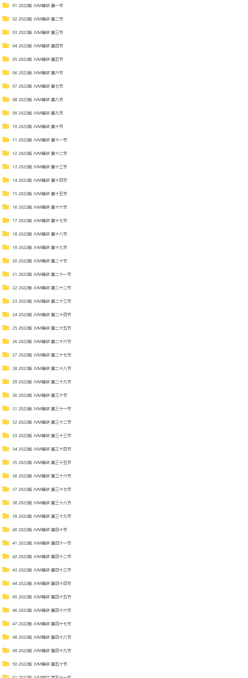Select folder icon of 30 第三十节

point(6,395)
